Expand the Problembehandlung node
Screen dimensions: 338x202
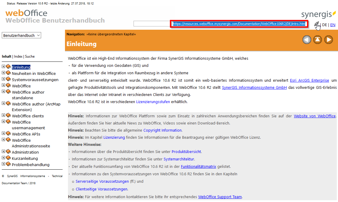pyautogui.click(x=4, y=164)
